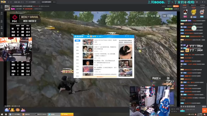This screenshot has height=116, width=207.
Task: Click the pink badge under stream title
Action: (x=13, y=9)
